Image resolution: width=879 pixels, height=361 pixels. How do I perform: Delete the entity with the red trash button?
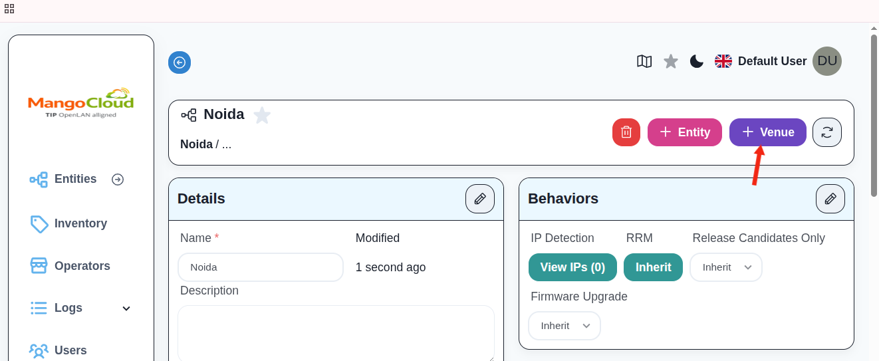[x=626, y=132]
